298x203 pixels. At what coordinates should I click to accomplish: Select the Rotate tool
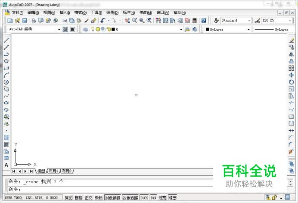coord(292,82)
